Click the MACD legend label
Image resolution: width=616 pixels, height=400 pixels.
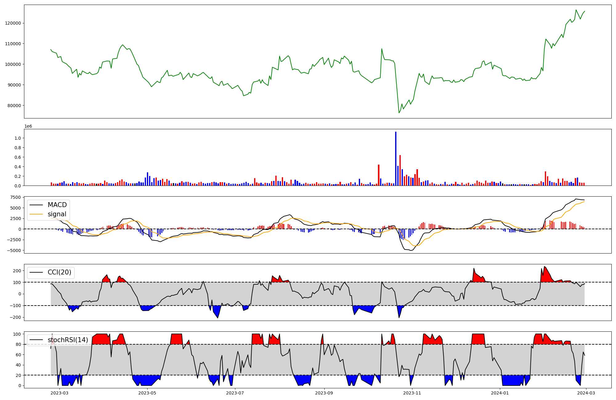pos(57,205)
